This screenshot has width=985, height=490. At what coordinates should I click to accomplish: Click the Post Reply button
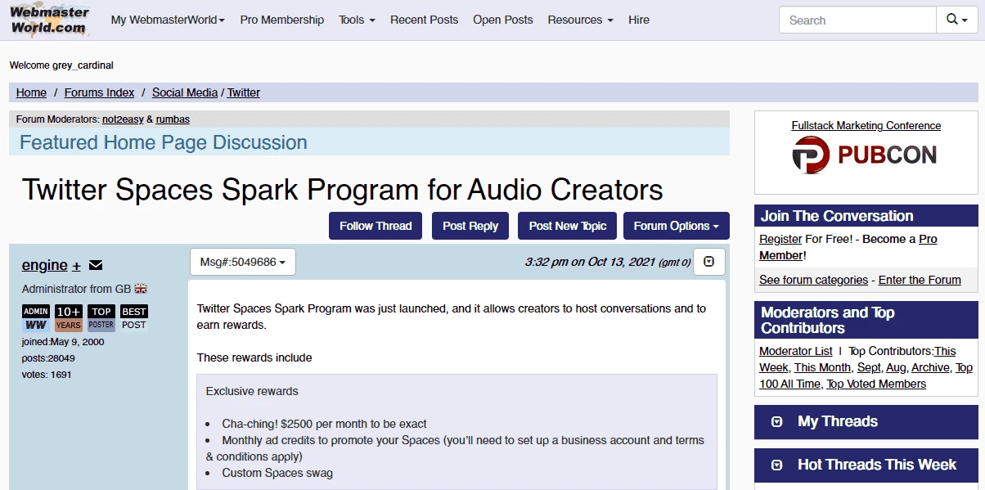pos(470,226)
